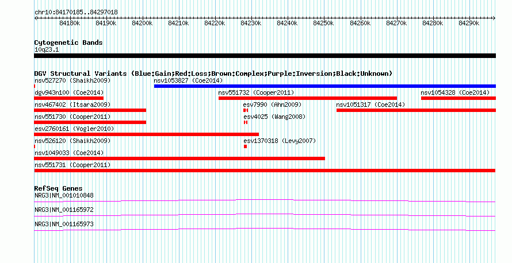Click the esv4025 (Wang2008) label

click(274, 117)
